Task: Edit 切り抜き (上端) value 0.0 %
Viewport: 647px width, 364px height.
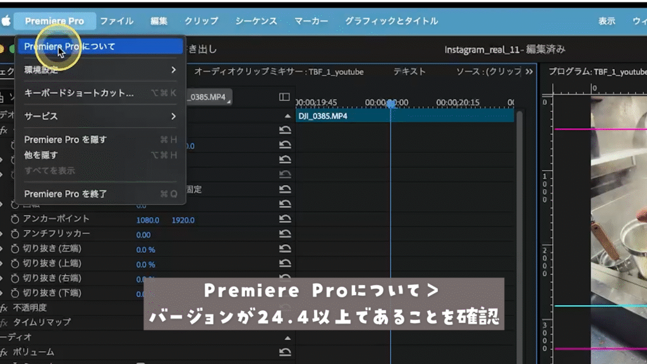Action: point(146,265)
